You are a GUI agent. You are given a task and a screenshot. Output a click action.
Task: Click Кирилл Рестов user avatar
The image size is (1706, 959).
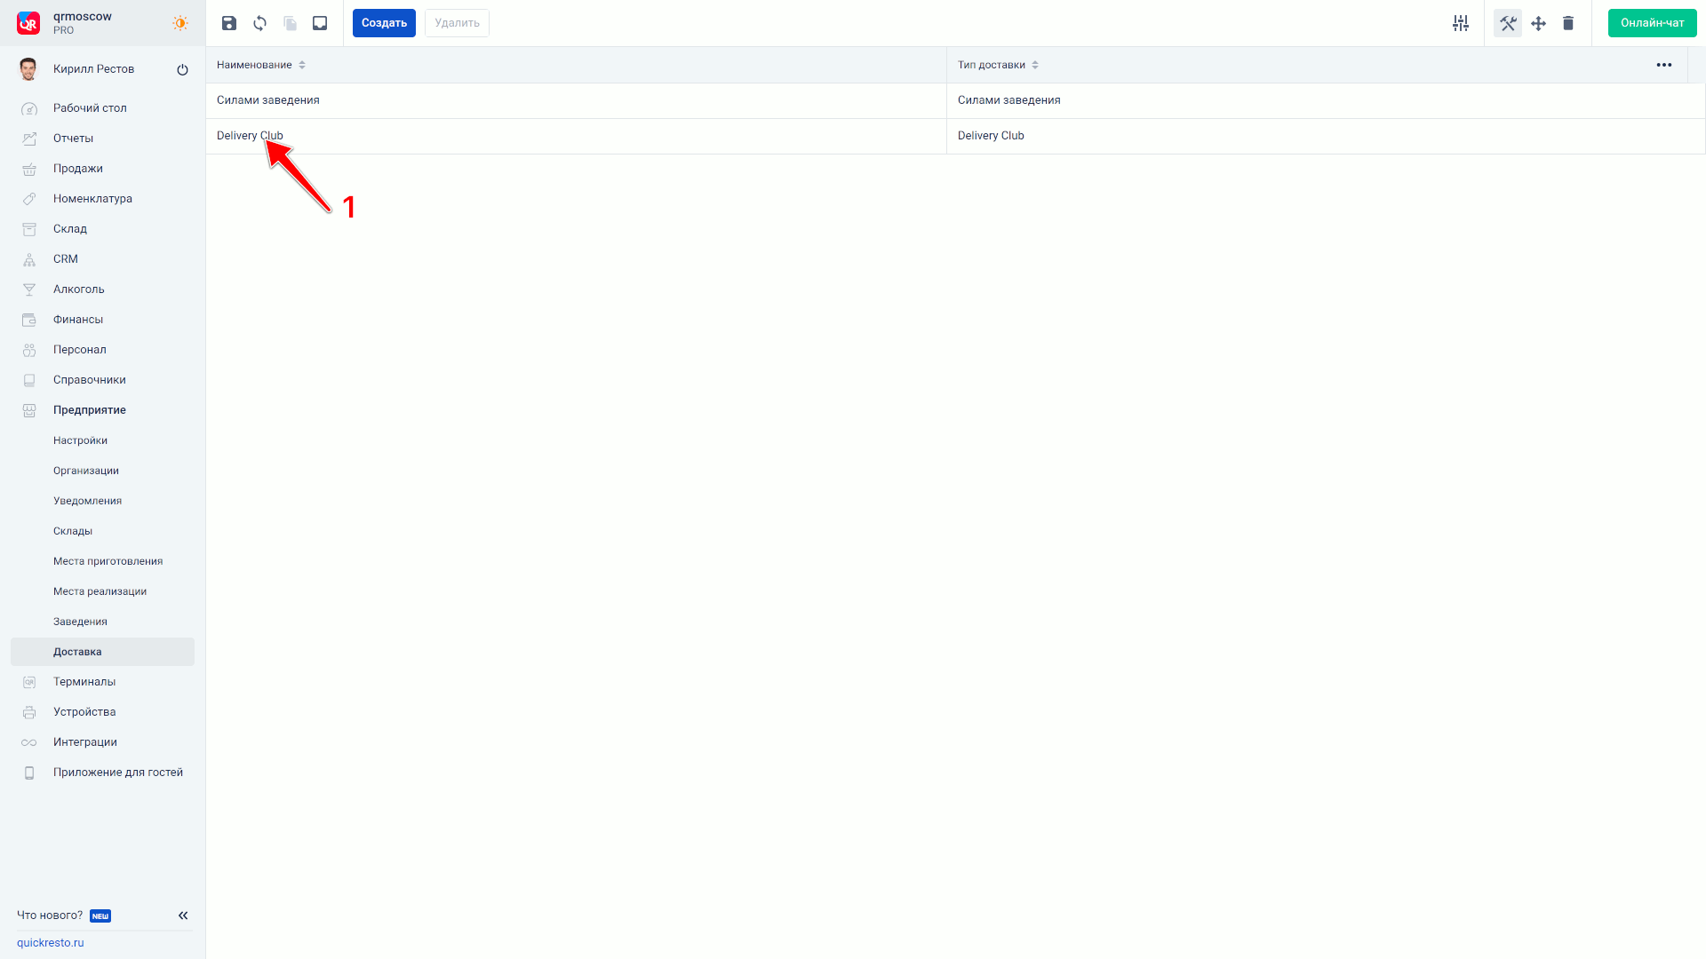click(28, 69)
